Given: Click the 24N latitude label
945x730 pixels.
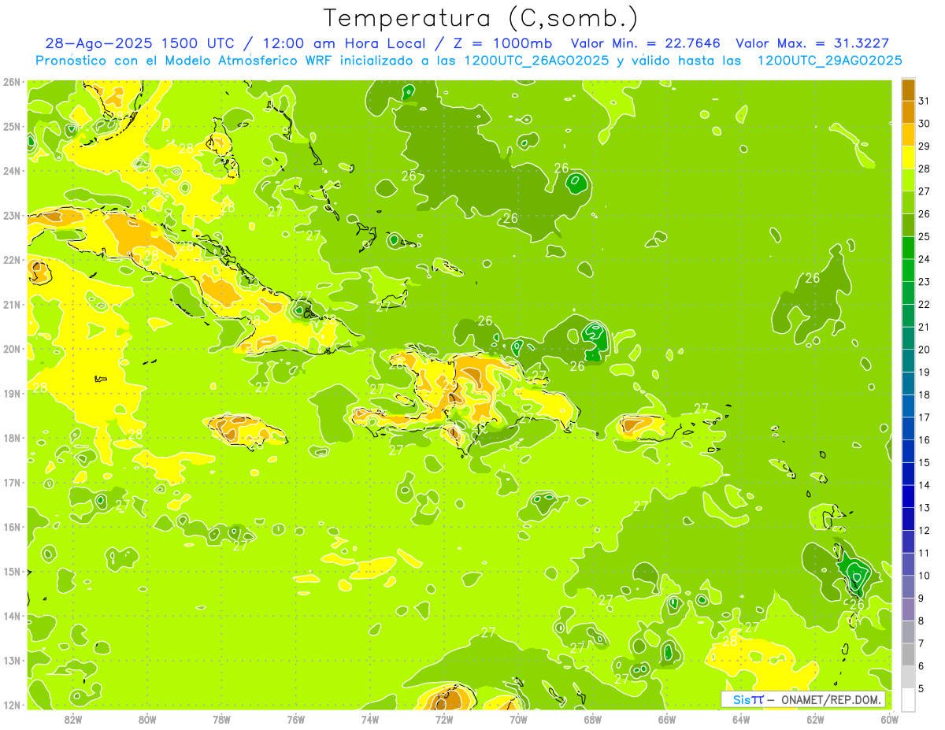Looking at the screenshot, I should click(x=12, y=170).
